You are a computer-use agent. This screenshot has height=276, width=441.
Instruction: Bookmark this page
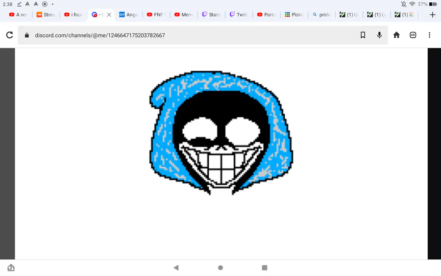(x=363, y=35)
